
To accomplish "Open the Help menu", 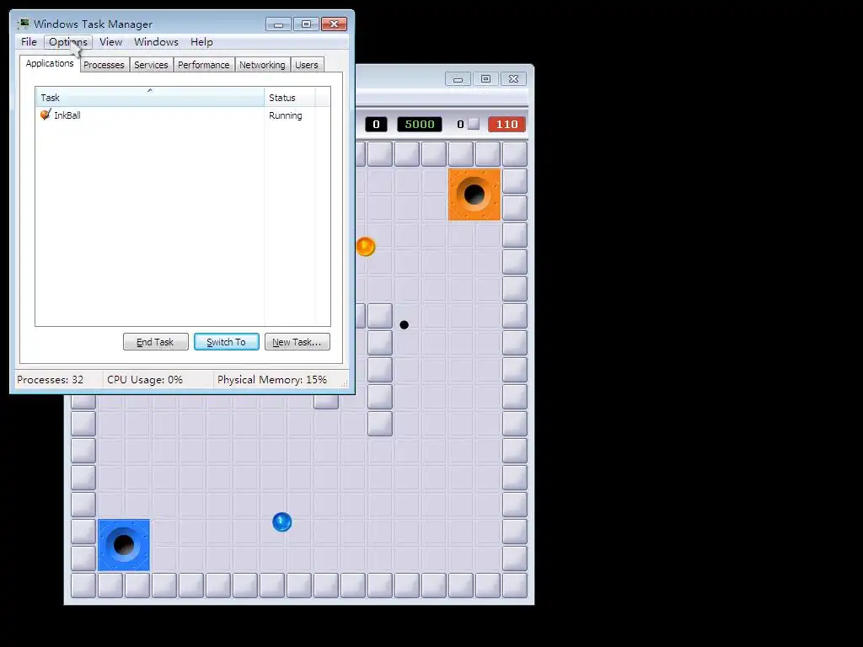I will 201,42.
